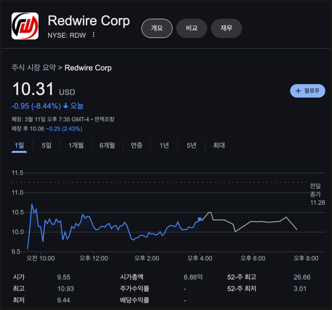Select the 1개월 chart range
This screenshot has width=332, height=310.
76,145
